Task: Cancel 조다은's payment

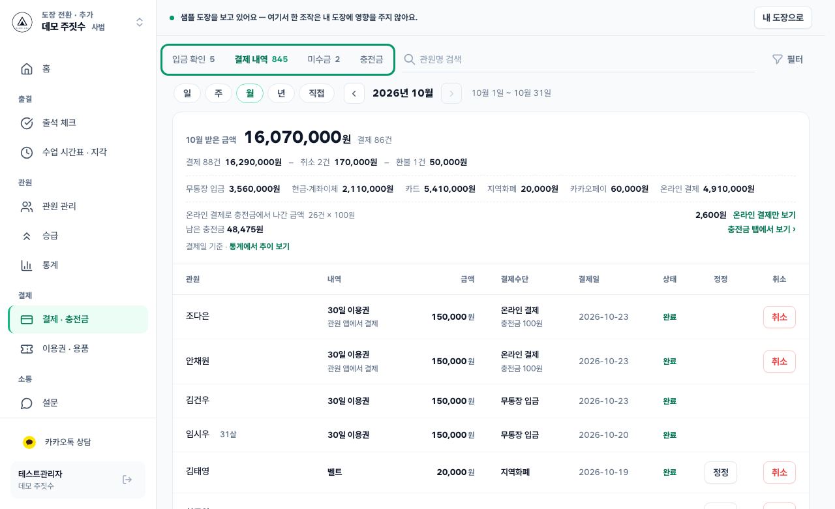Action: [779, 317]
